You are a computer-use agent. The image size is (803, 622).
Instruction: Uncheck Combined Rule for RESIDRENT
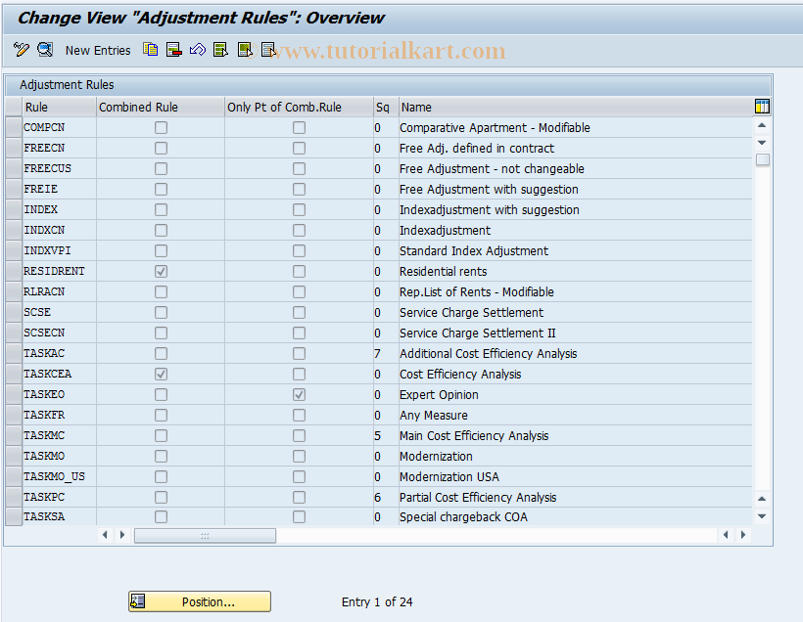point(161,271)
